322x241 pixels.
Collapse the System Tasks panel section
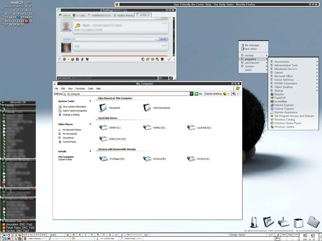(90, 101)
